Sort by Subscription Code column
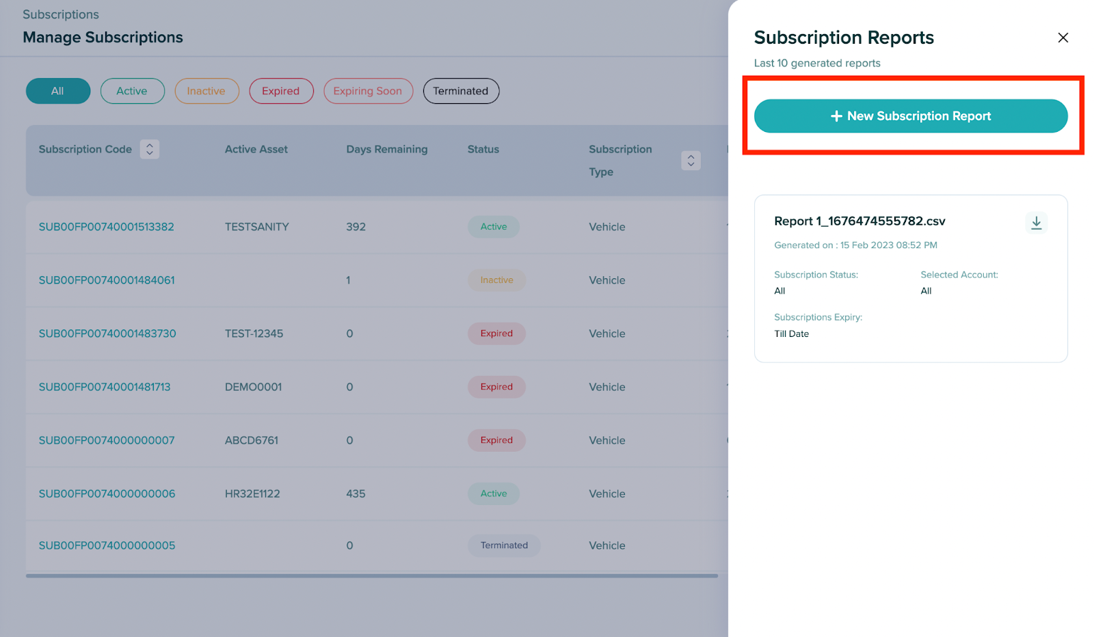1094x637 pixels. (150, 149)
